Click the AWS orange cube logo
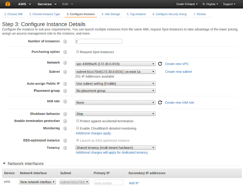Viewport: 243px width, 187px height. pos(8,4)
